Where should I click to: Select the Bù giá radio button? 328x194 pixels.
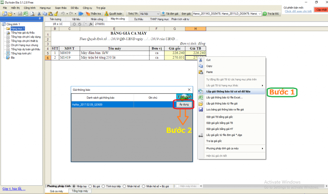[90, 186]
